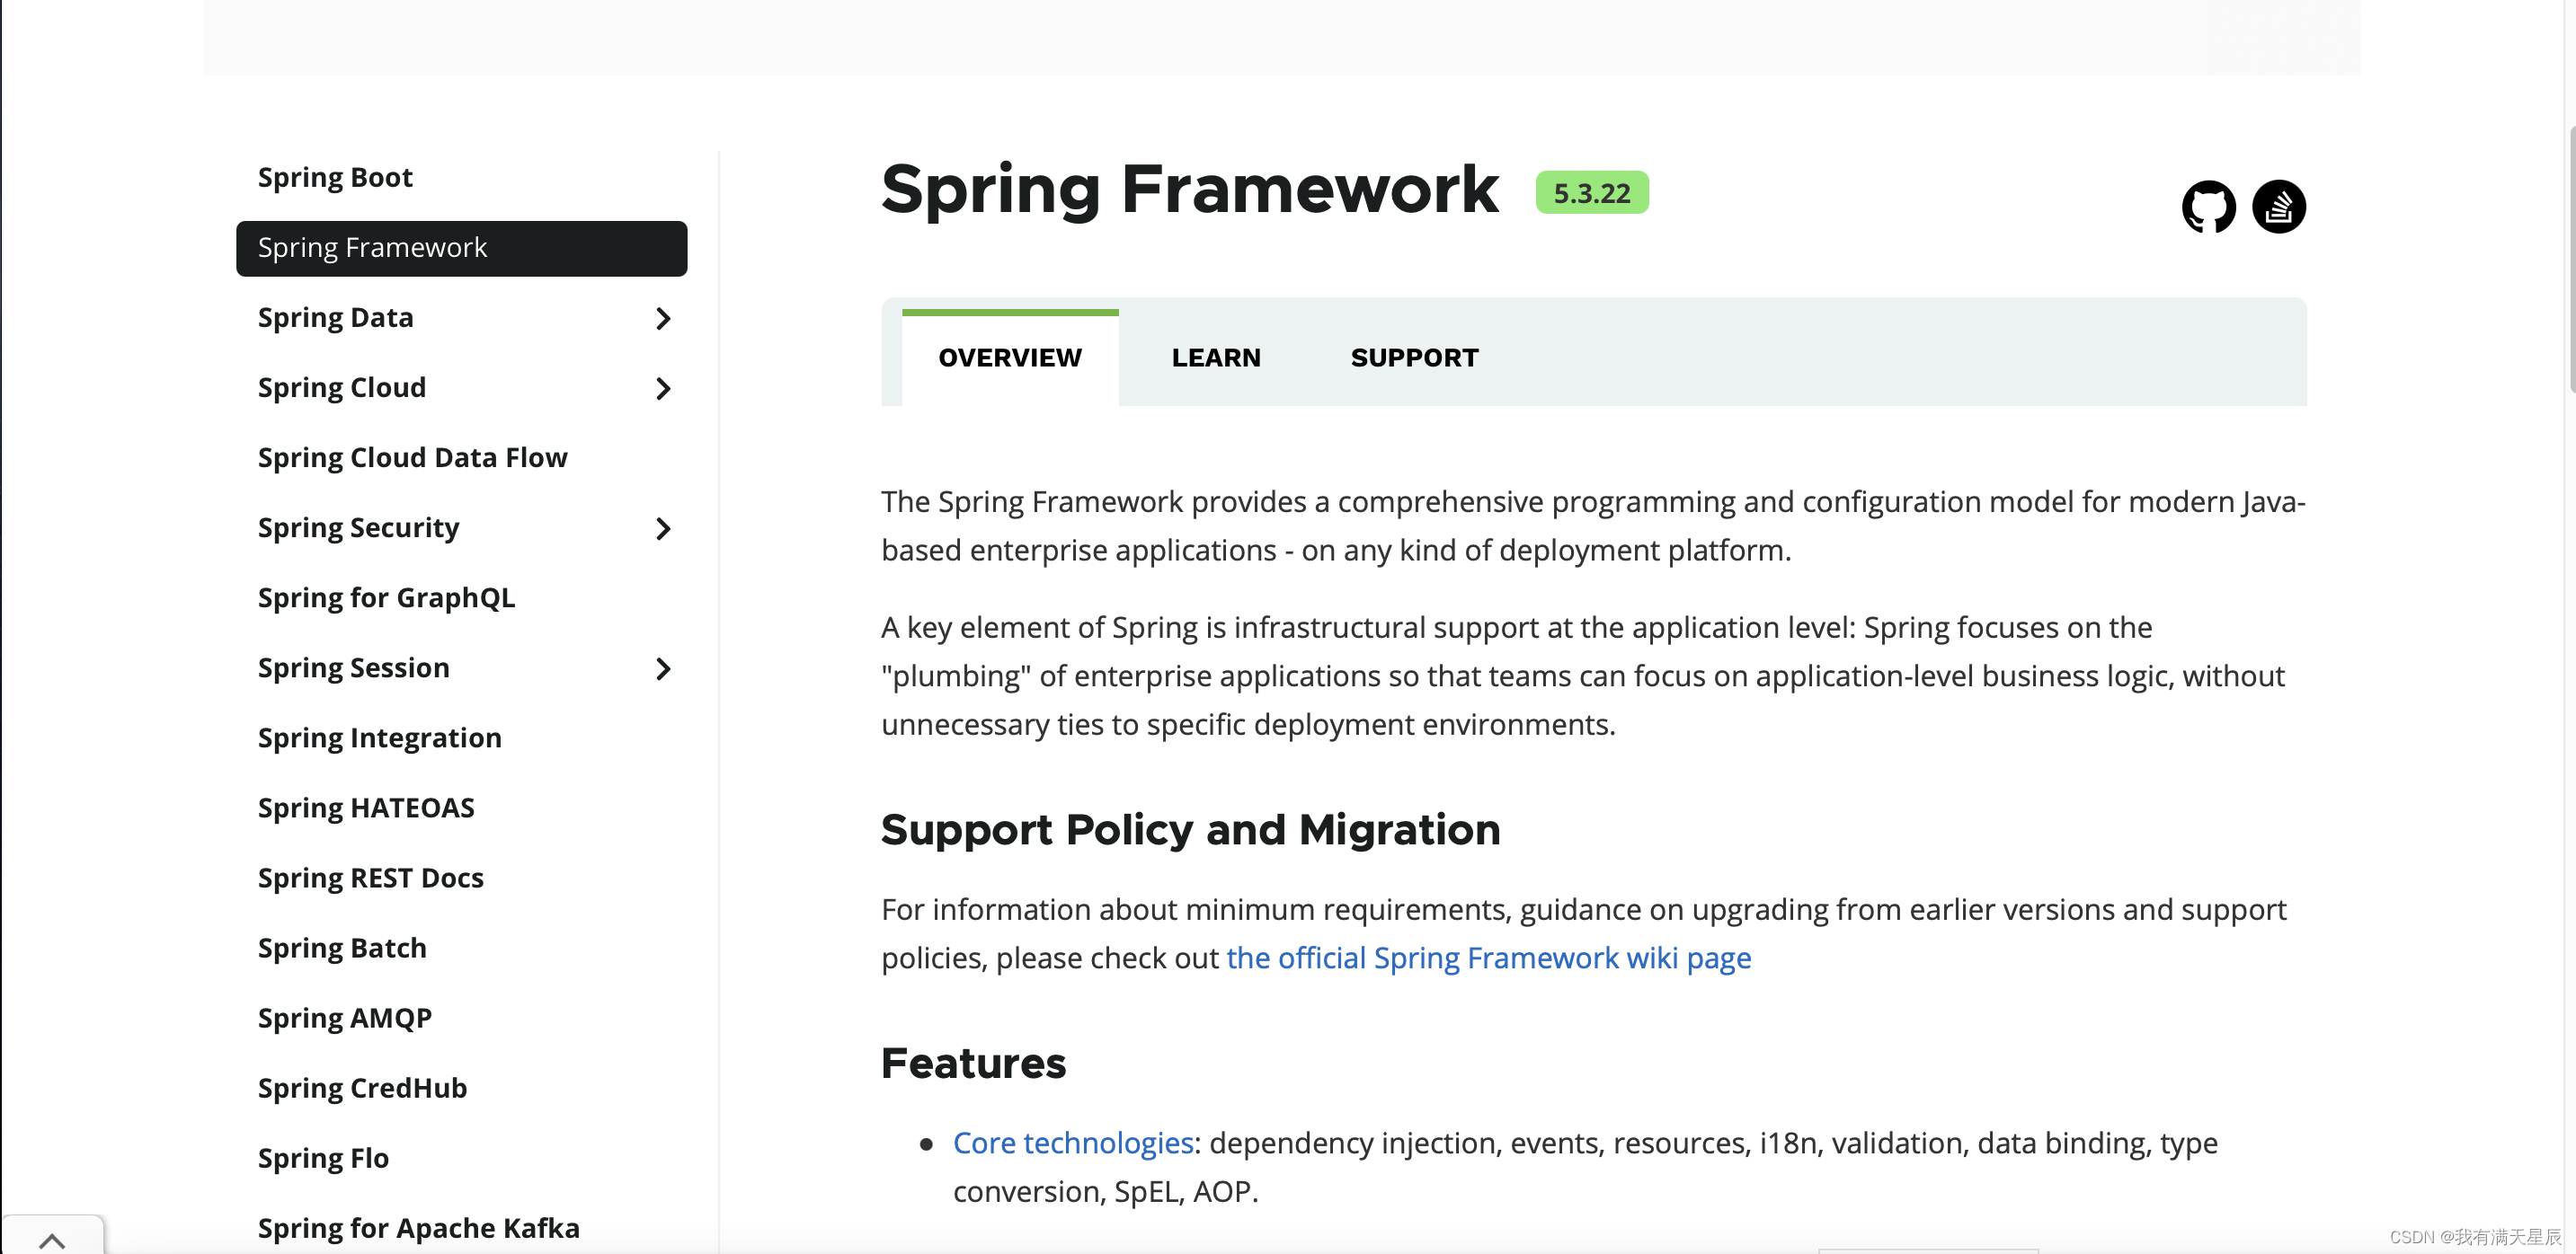Switch to the OVERVIEW tab
The height and width of the screenshot is (1254, 2576).
pos(1010,358)
